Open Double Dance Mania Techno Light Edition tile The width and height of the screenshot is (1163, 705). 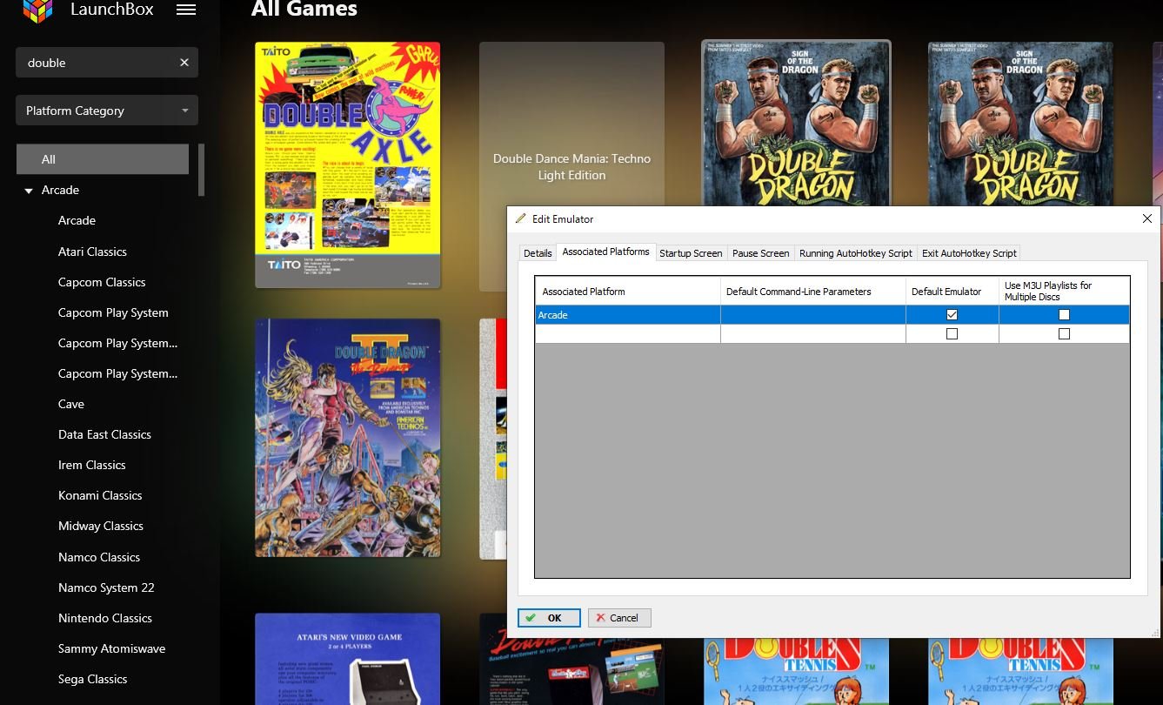tap(571, 166)
